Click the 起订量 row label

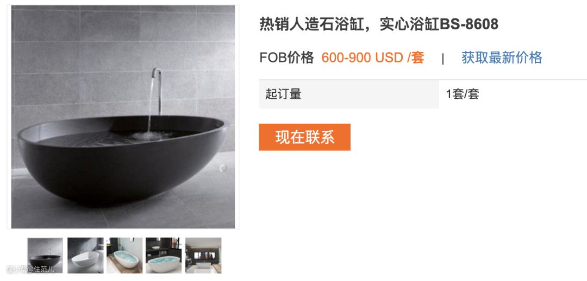[283, 94]
